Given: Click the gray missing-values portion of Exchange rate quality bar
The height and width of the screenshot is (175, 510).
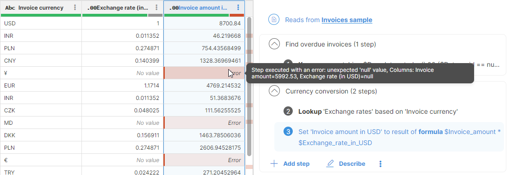Looking at the screenshot, I should tap(155, 15).
